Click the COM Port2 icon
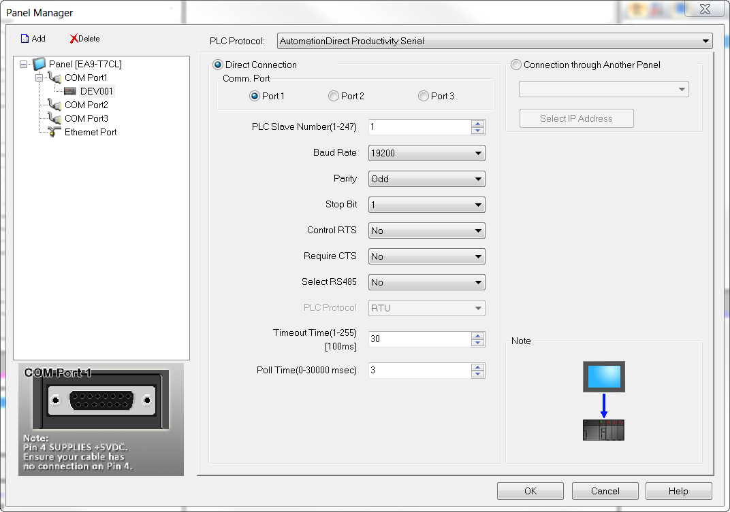 point(54,105)
